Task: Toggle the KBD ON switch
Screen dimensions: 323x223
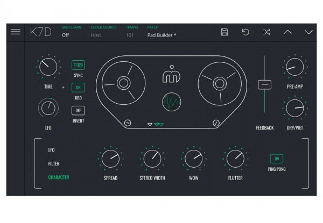Action: pos(78,88)
